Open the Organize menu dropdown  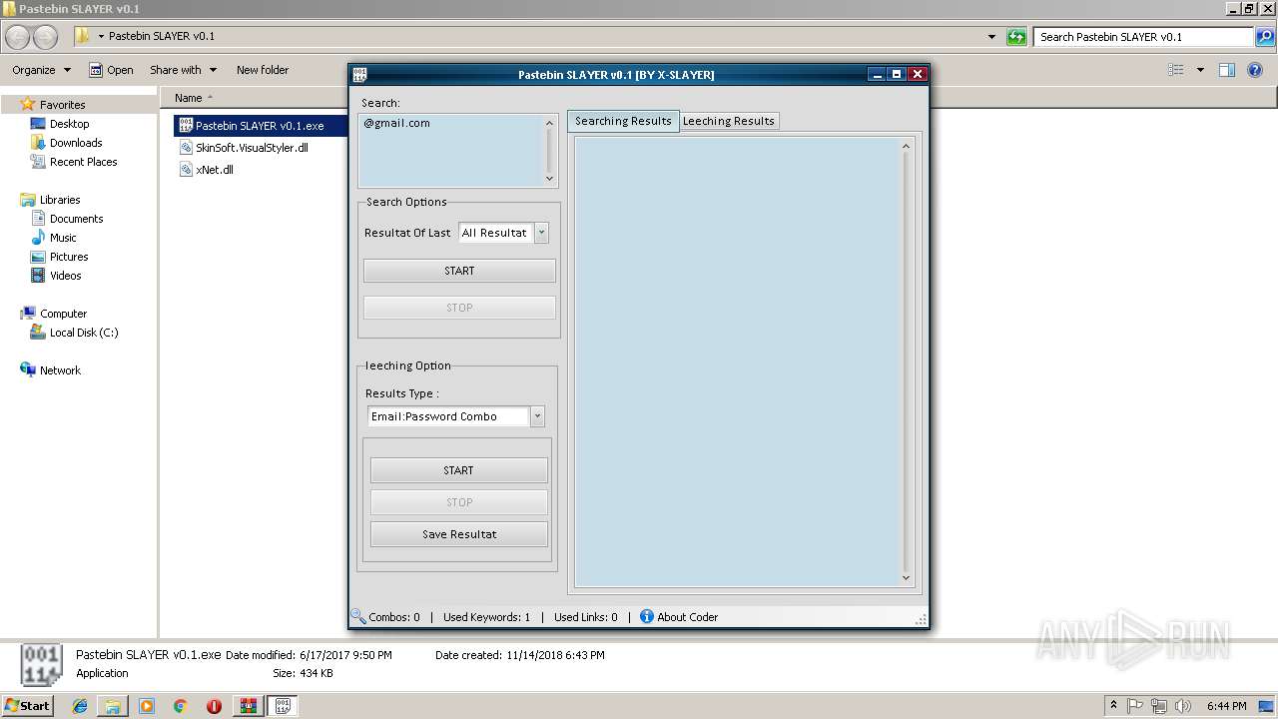42,70
